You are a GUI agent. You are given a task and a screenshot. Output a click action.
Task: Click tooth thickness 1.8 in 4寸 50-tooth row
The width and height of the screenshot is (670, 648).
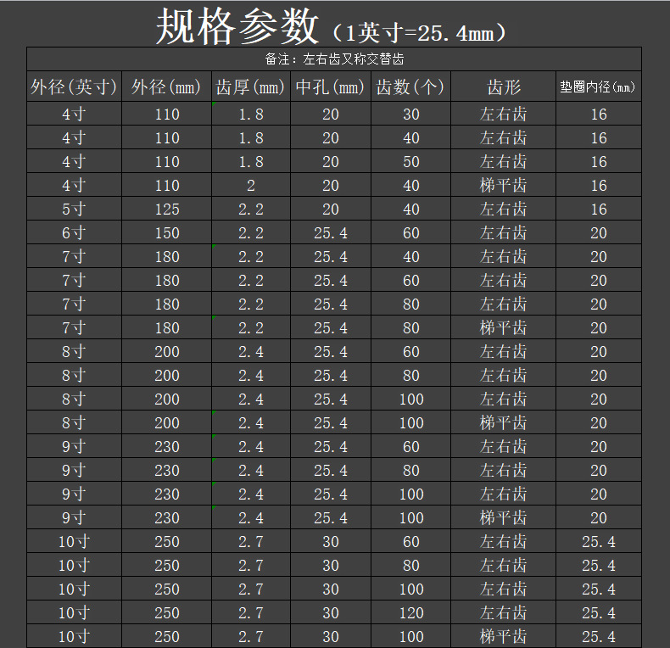251,162
